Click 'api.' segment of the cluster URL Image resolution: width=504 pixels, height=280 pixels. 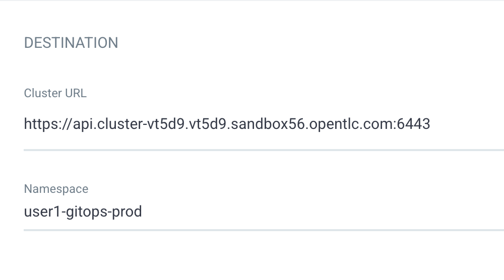[85, 124]
